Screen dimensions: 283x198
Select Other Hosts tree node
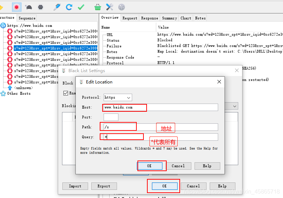click(19, 93)
